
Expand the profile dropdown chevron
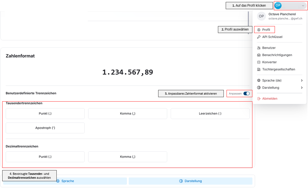[x=303, y=6]
